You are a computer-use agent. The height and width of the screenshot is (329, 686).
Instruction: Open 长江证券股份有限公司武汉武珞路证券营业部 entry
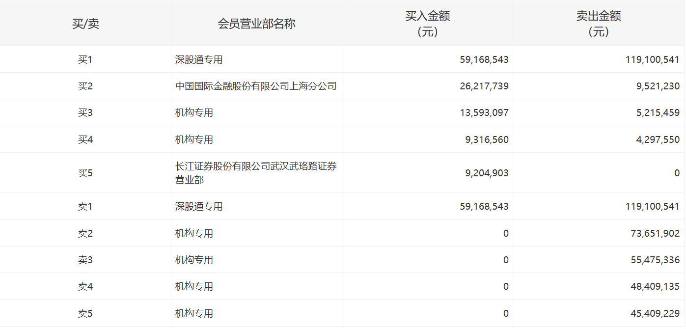(x=256, y=173)
